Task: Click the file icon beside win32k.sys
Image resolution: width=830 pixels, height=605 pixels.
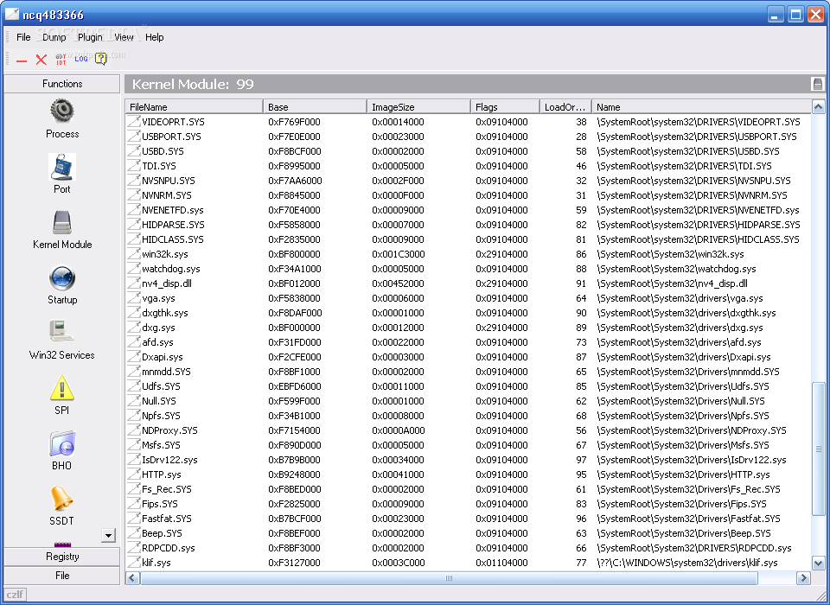Action: (x=134, y=253)
